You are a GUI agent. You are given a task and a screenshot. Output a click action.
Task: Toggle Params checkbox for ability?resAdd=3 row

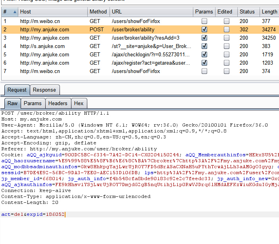point(204,38)
